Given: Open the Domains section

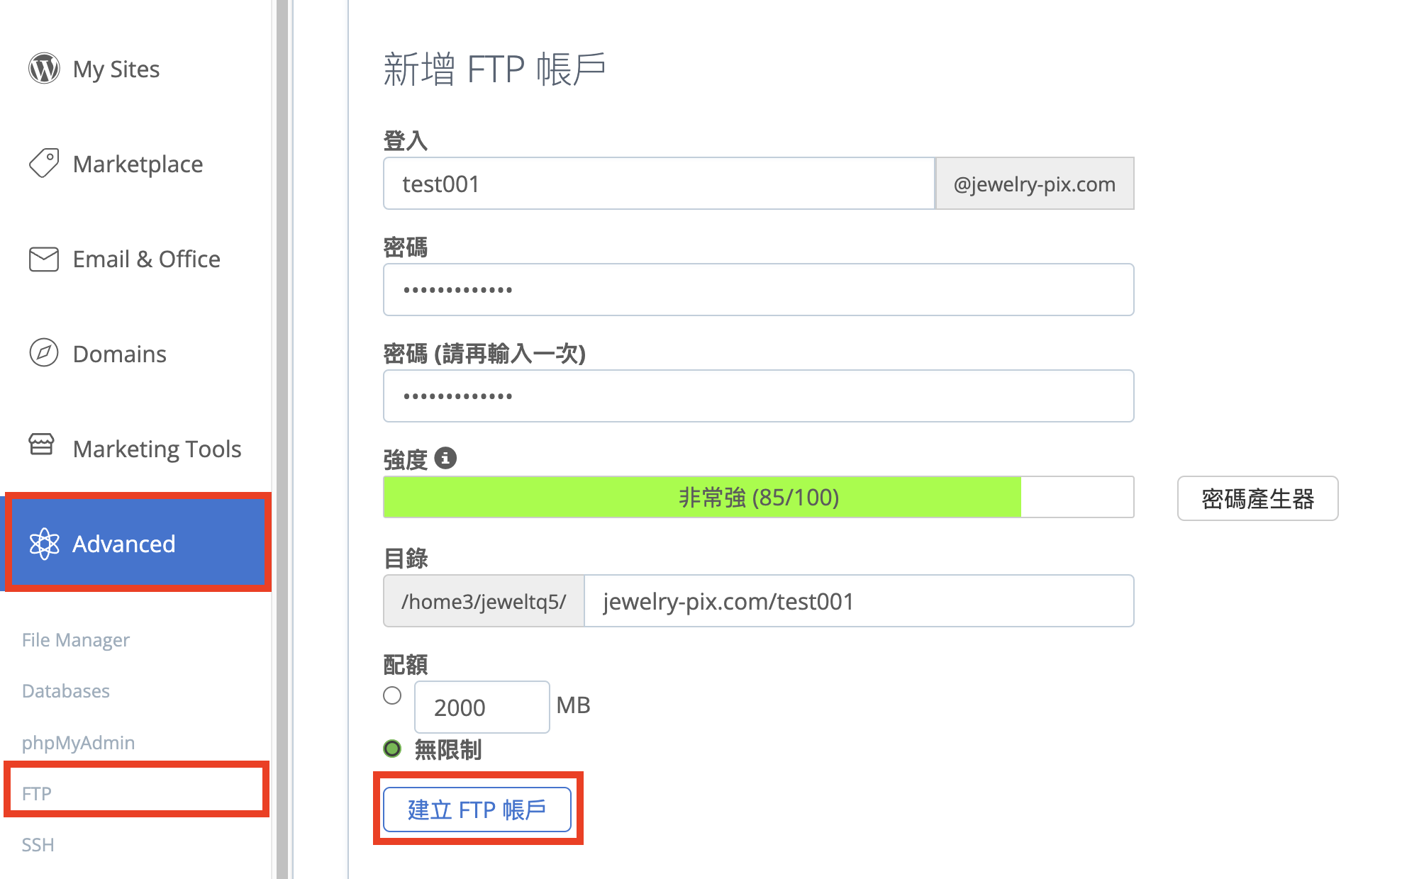Looking at the screenshot, I should point(120,352).
